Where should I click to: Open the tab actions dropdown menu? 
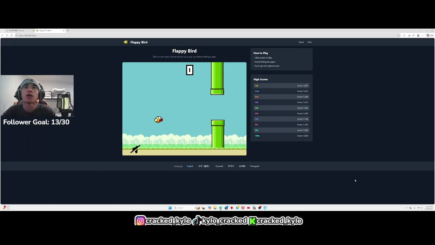tap(2, 31)
